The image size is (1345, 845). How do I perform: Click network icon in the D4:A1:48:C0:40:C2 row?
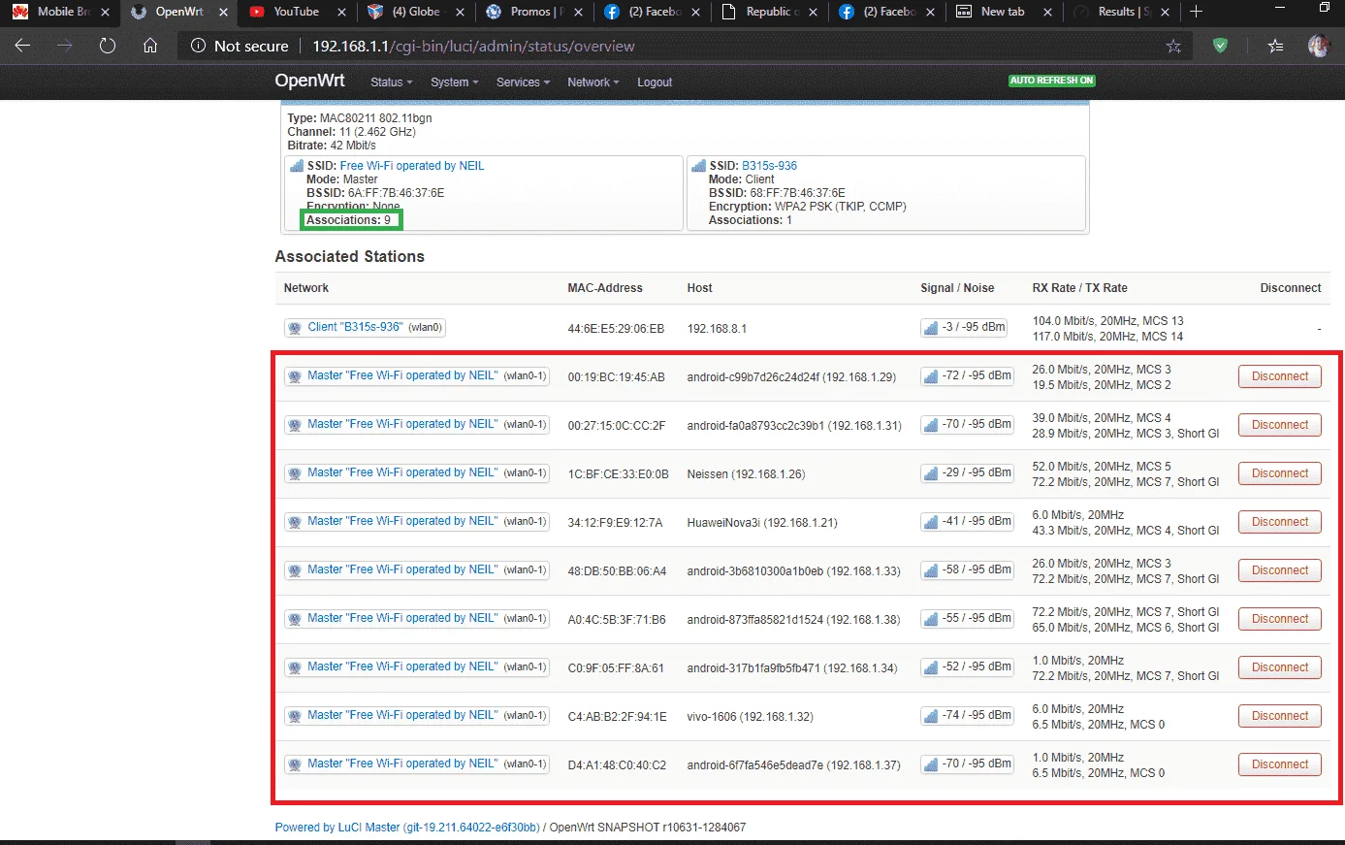click(x=295, y=764)
